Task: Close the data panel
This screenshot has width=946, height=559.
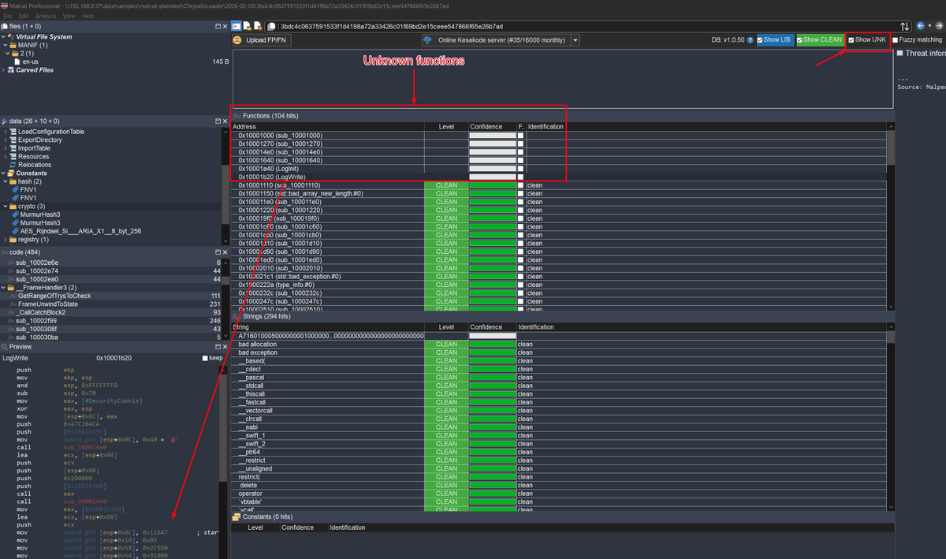Action: pos(225,121)
